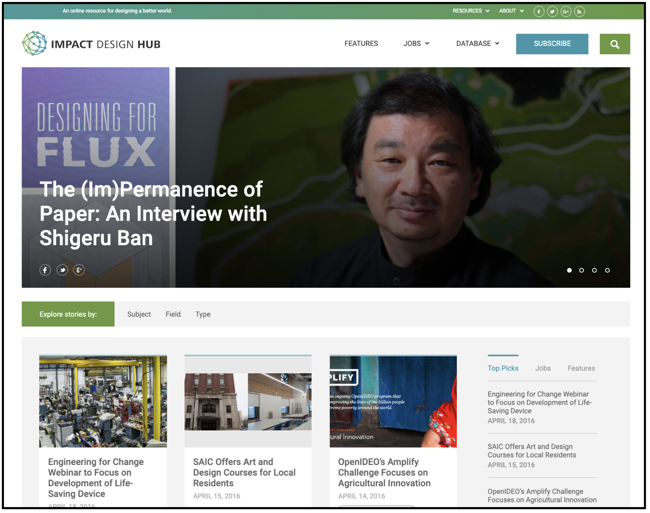Explore stories by Field

tap(173, 315)
